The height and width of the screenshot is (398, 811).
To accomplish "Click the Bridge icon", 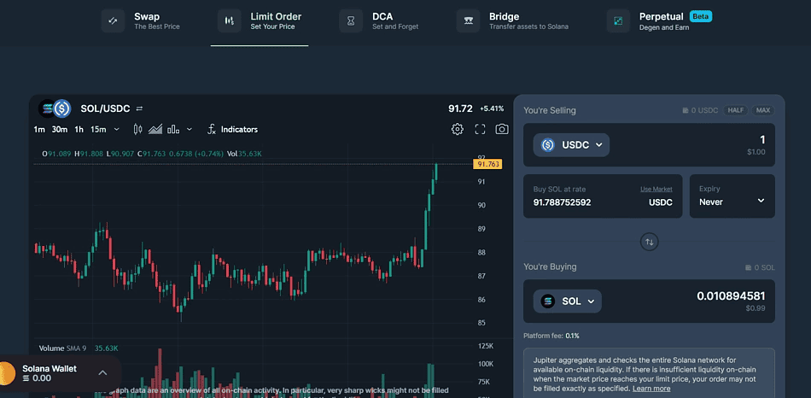I will point(468,21).
